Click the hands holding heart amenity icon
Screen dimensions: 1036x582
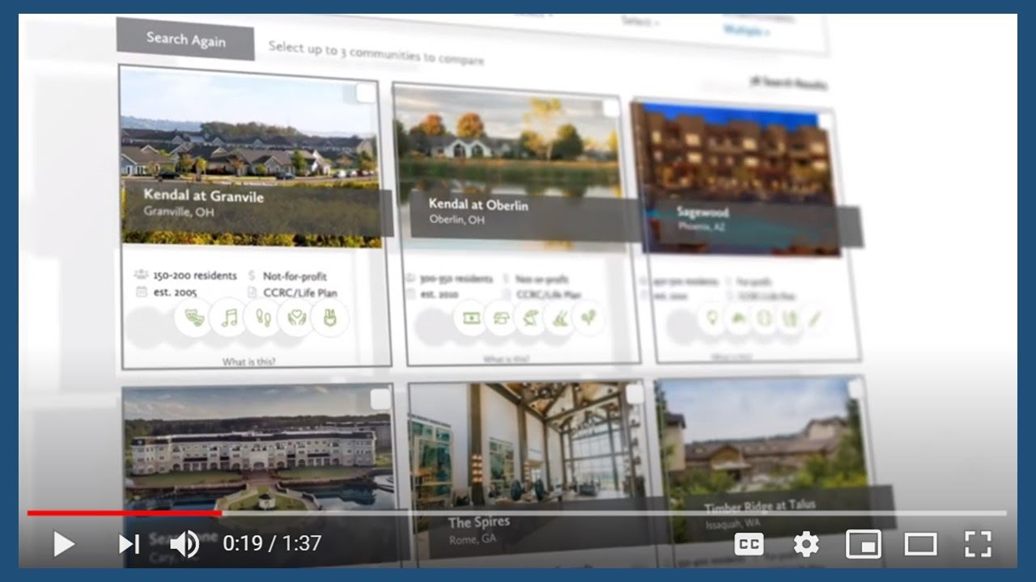(x=295, y=318)
